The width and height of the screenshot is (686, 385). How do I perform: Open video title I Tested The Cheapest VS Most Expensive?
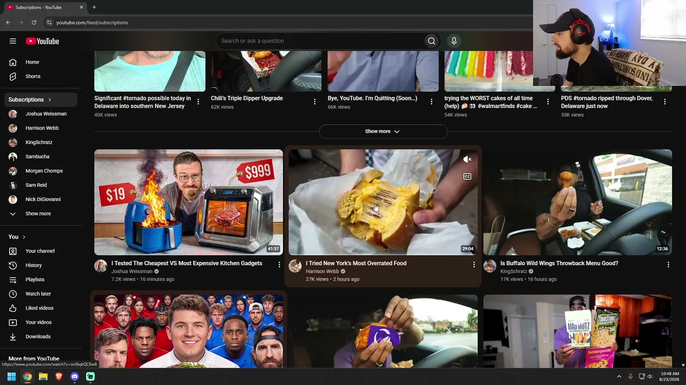coord(187,263)
